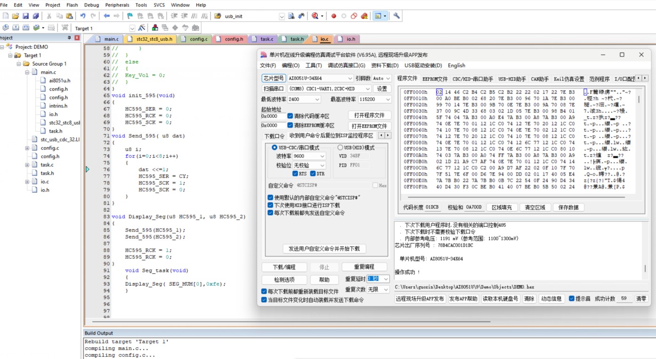Toggle 清除EEPROM缓冲区 checkbox
Screen dimensions: 656x359
[x=290, y=125]
